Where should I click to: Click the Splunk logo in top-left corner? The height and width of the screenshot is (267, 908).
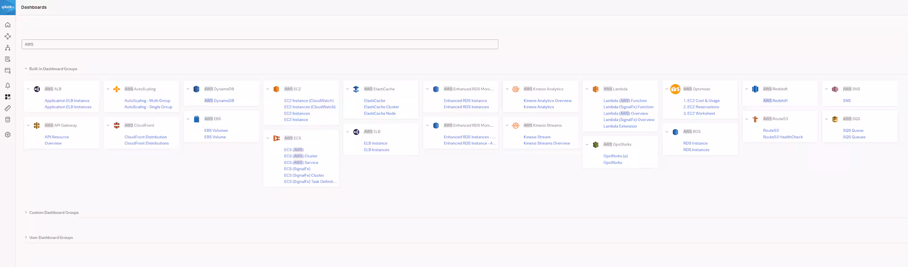pos(8,7)
